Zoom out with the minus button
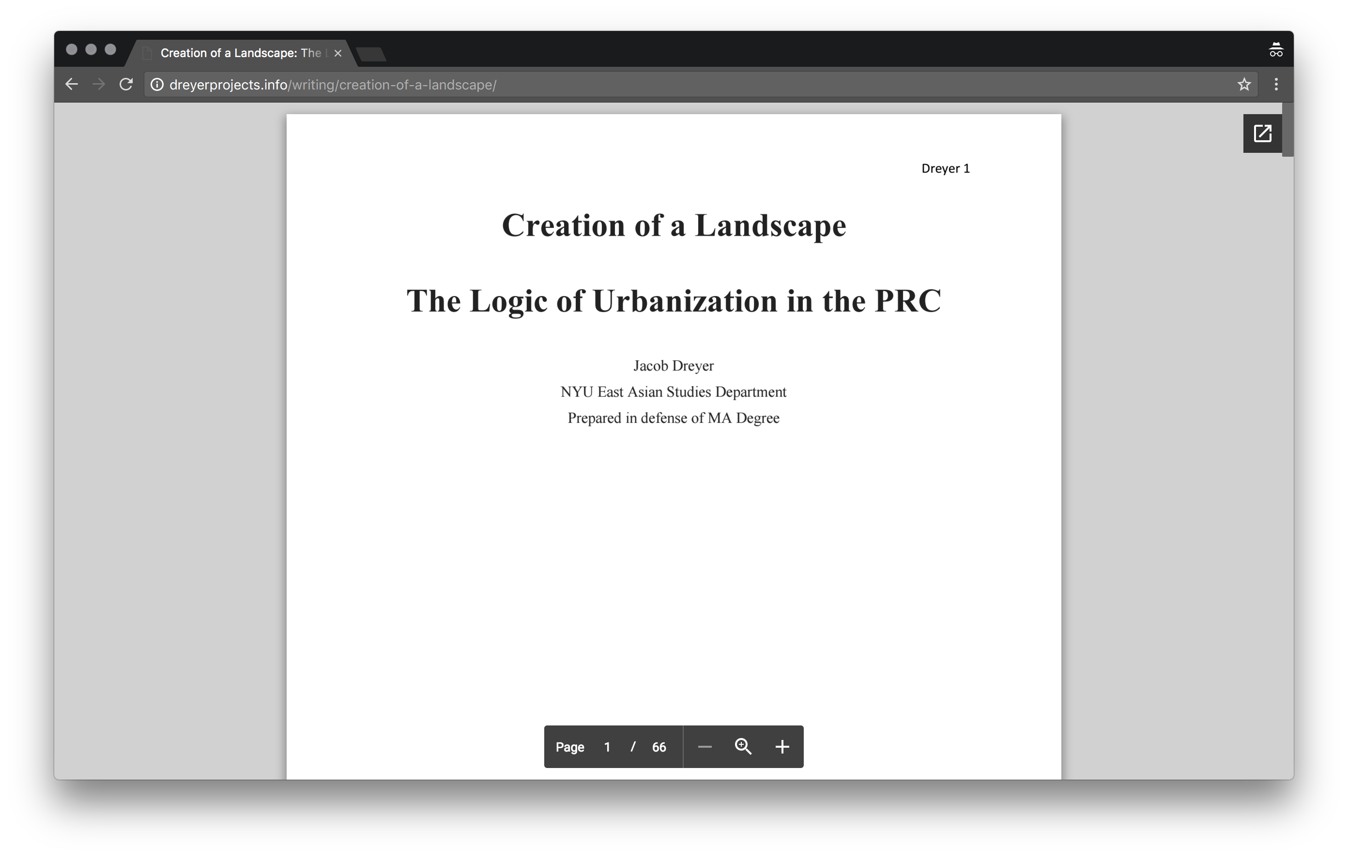 pyautogui.click(x=705, y=747)
